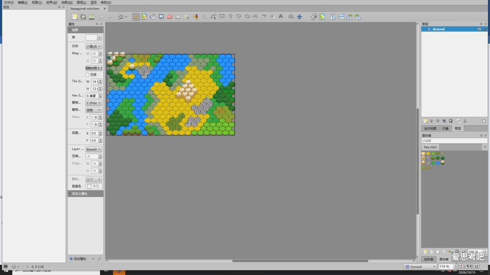This screenshot has width=490, height=275.
Task: Open the Layer format Base64 dropdown
Action: 94,149
